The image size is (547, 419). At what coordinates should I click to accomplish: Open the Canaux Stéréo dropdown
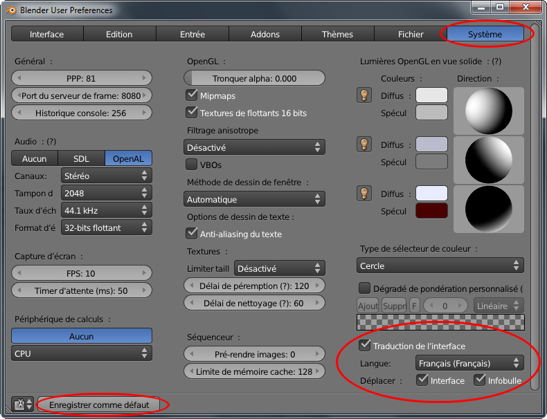coord(107,176)
